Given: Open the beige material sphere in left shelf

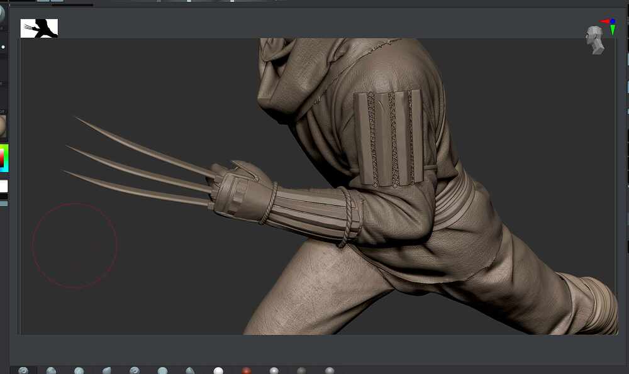Looking at the screenshot, I should click(3, 126).
